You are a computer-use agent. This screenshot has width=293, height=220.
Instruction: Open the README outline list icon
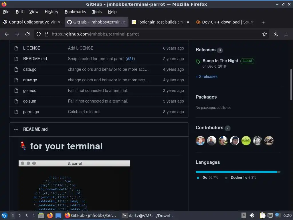click(x=16, y=129)
